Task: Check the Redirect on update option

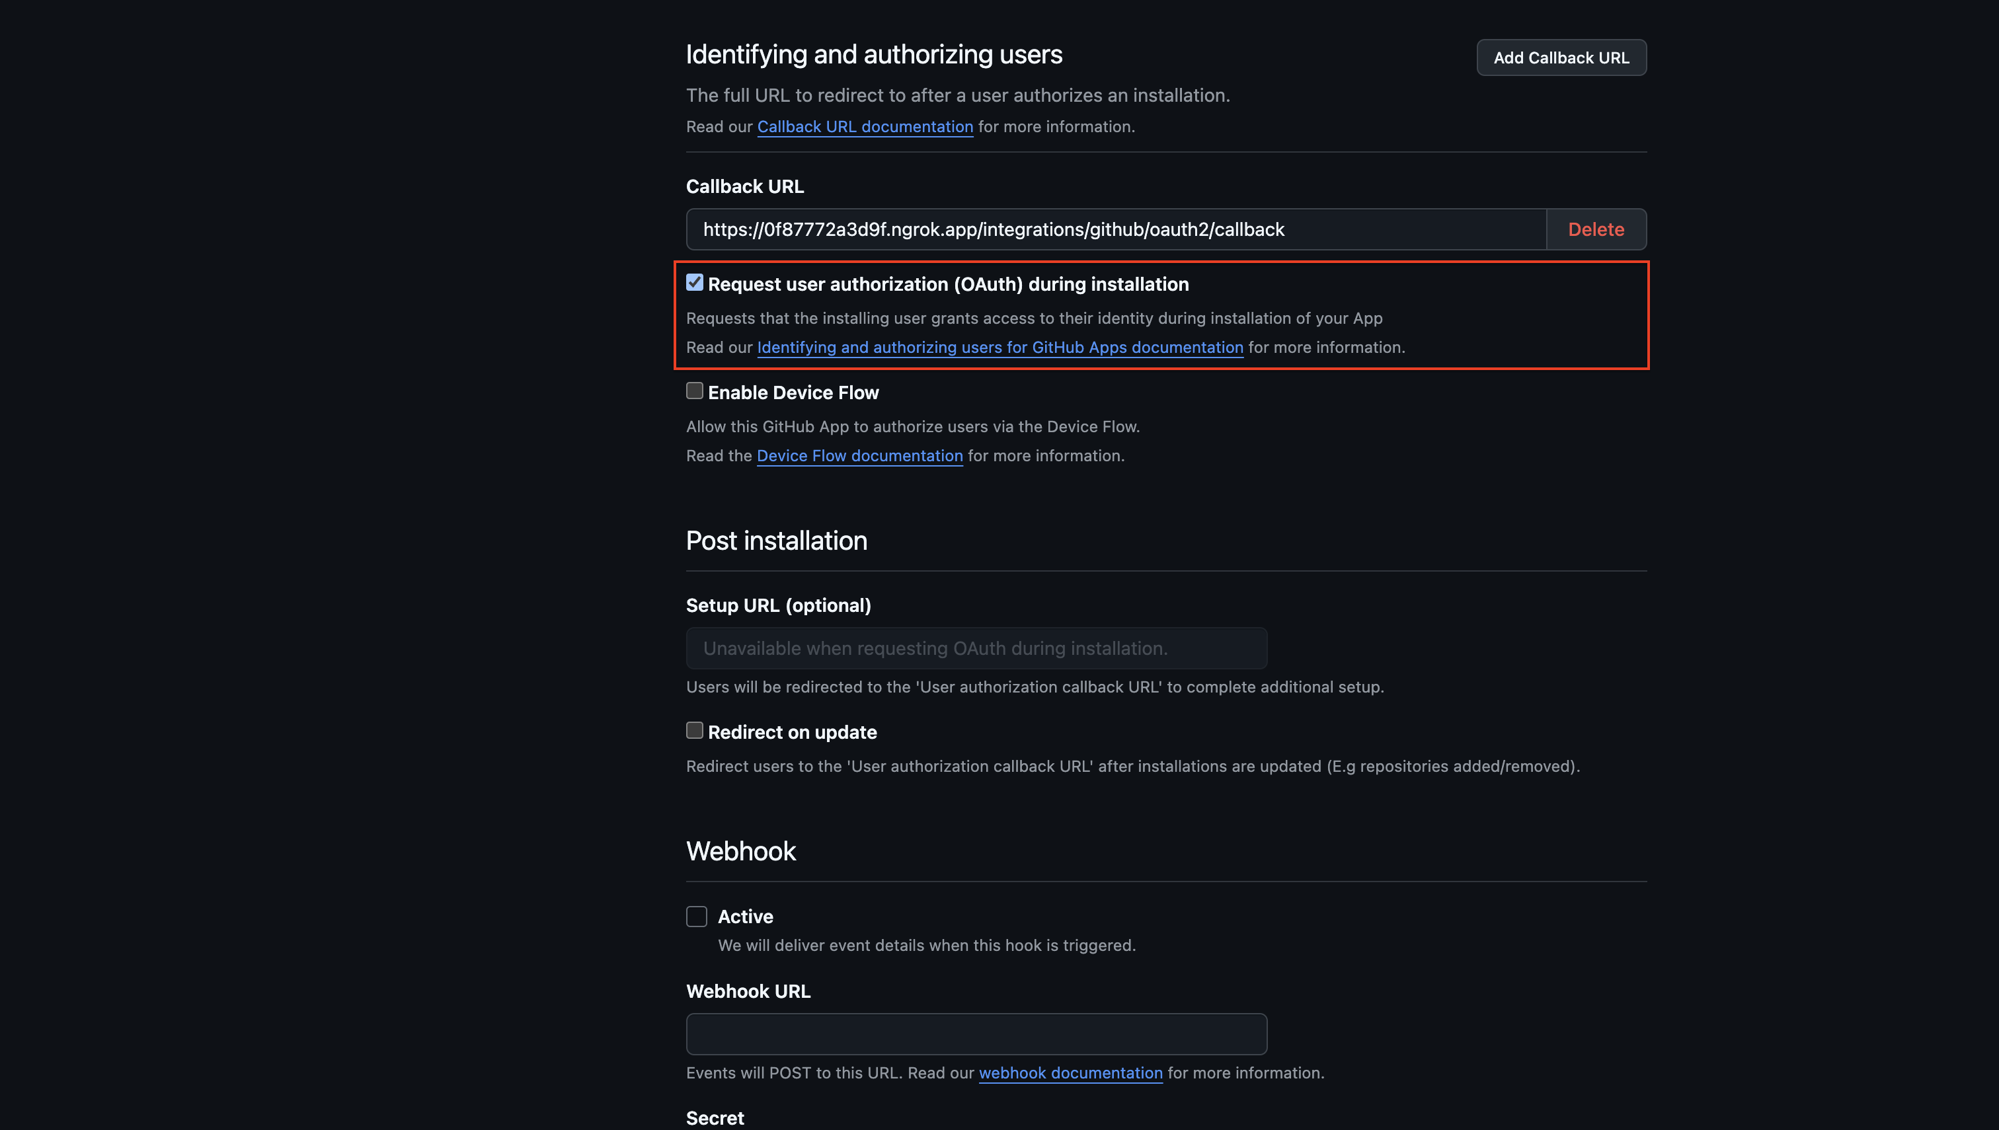Action: (695, 730)
